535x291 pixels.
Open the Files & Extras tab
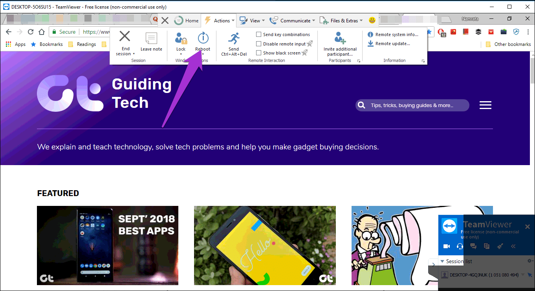tap(341, 20)
